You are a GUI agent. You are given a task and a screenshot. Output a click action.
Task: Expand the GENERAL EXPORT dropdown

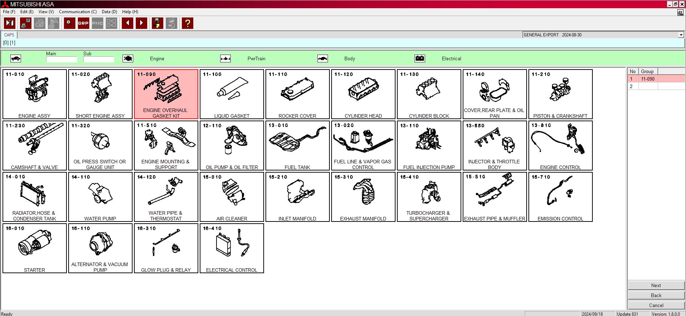(x=681, y=35)
